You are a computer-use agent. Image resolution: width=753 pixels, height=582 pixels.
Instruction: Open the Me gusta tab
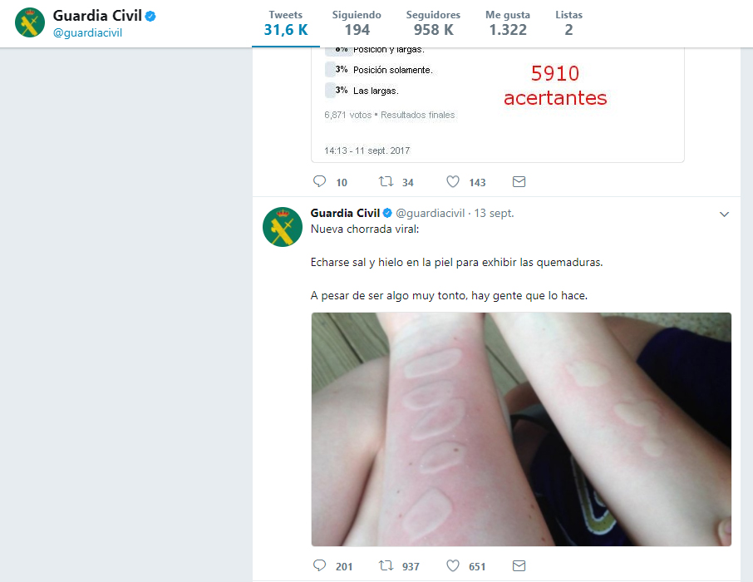(x=508, y=23)
